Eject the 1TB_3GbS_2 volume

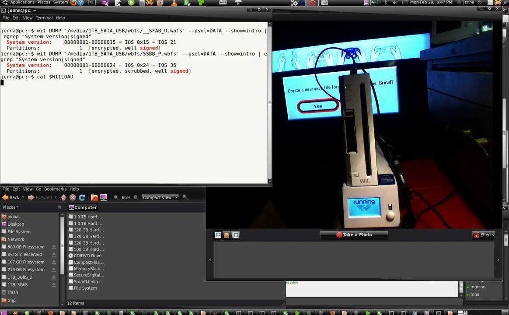coord(54,277)
